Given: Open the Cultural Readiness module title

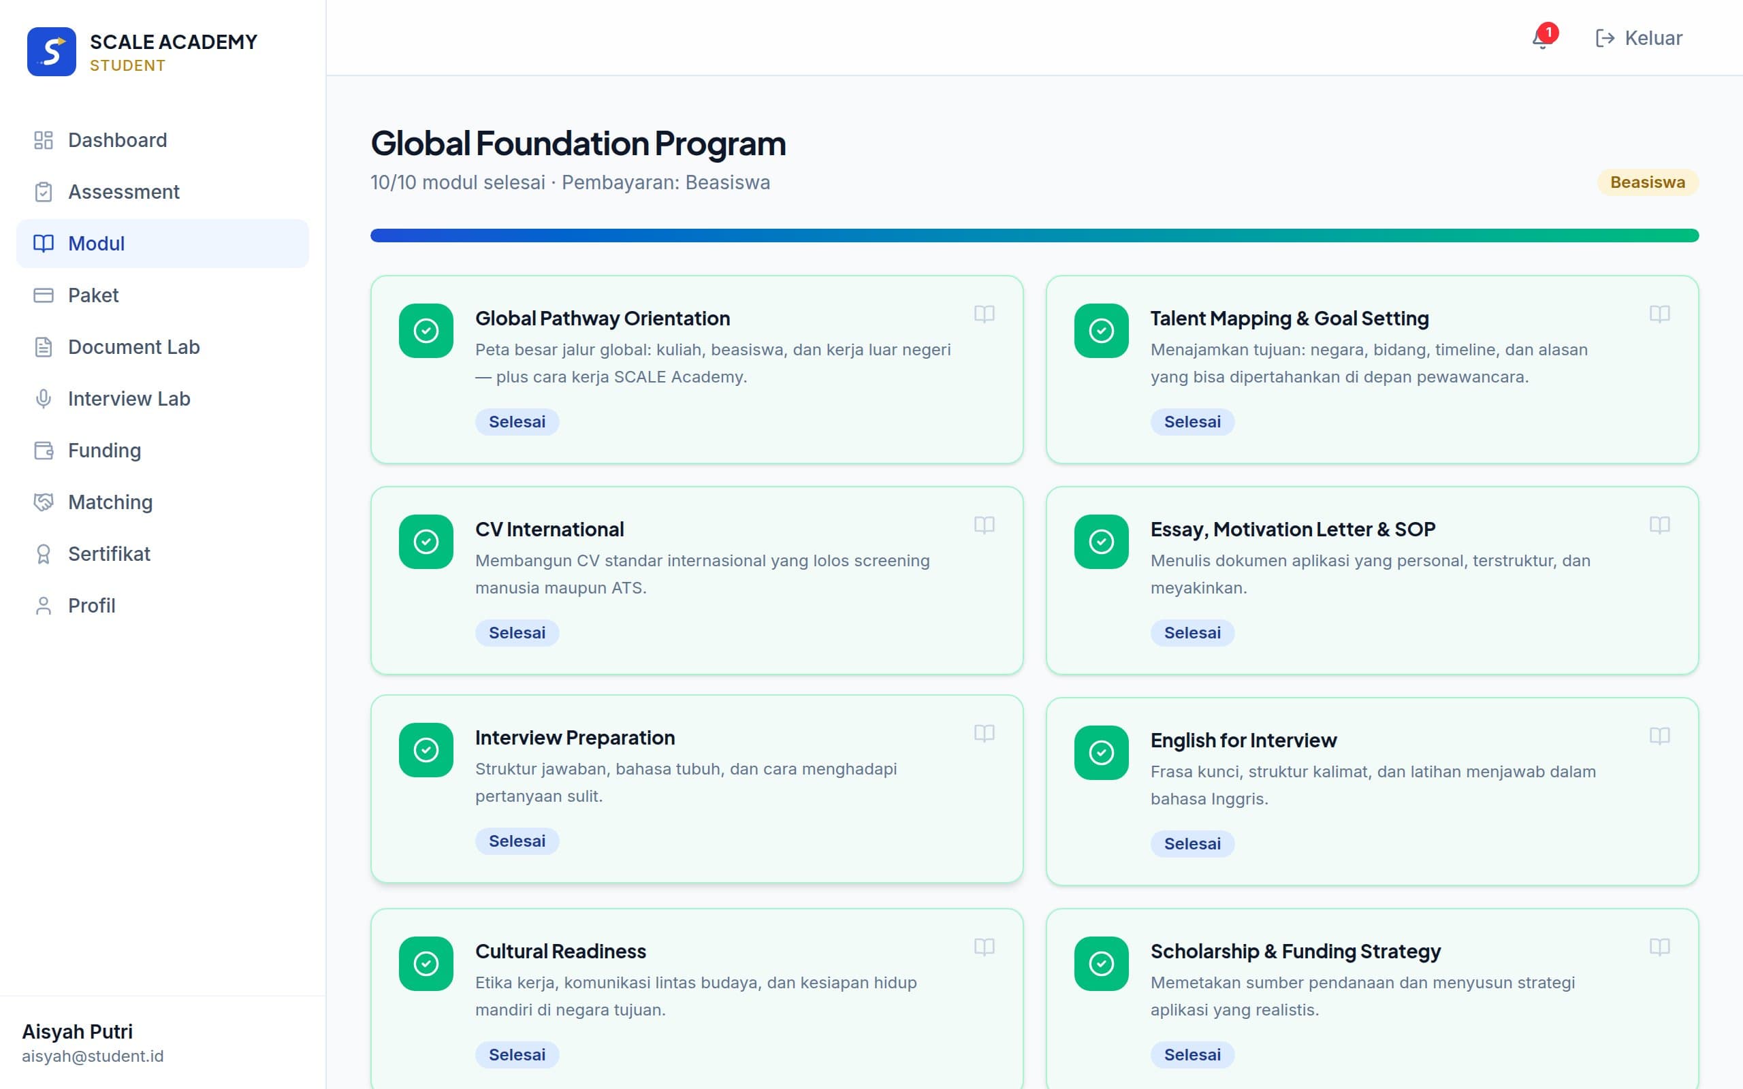Looking at the screenshot, I should pos(560,952).
